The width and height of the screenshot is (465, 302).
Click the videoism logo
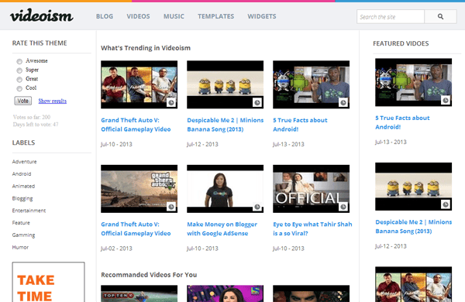[x=42, y=15]
